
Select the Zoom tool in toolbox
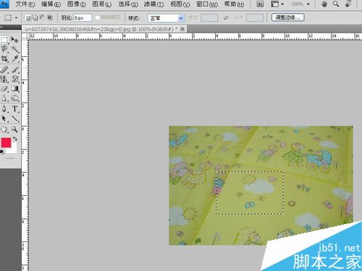coord(14,129)
